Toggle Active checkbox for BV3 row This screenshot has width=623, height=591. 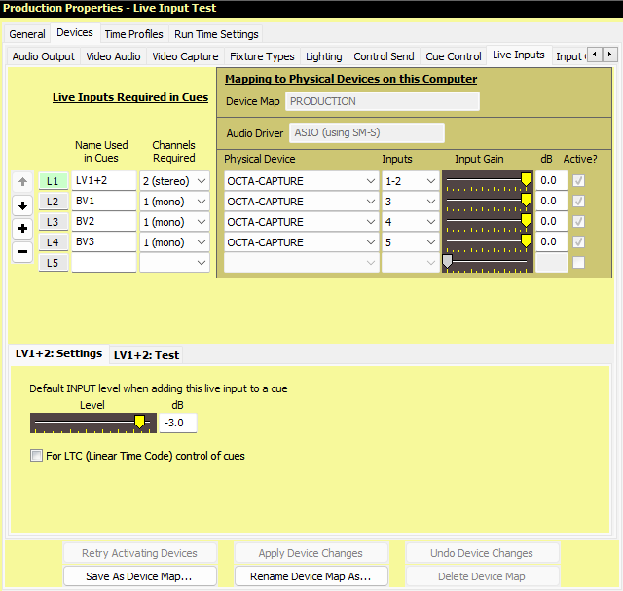(x=578, y=241)
